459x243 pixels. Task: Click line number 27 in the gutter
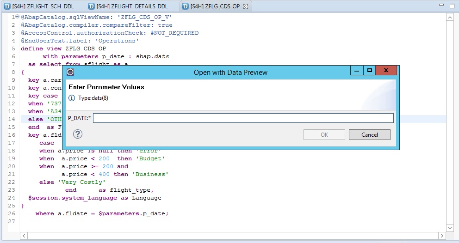[x=12, y=221]
